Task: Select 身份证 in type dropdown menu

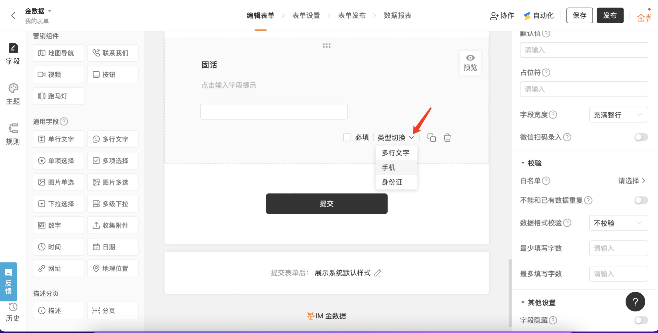Action: tap(396, 182)
